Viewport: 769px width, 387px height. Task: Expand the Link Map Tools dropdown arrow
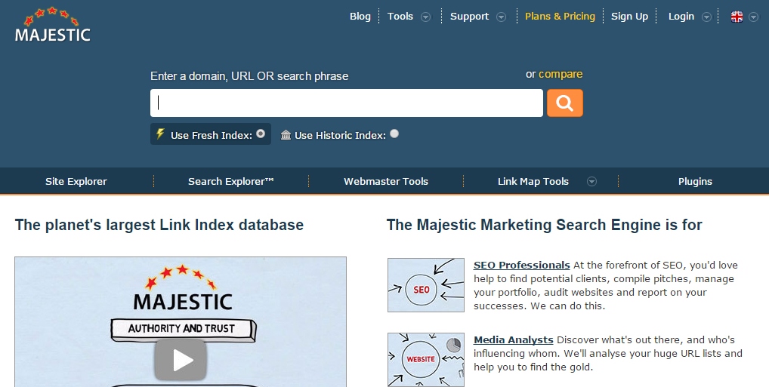(x=592, y=182)
